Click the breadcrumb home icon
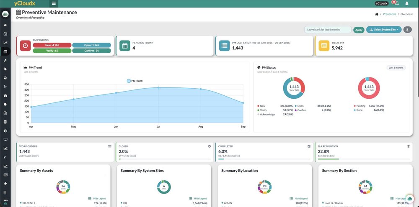Screen dimensions: 419x207 377,14
